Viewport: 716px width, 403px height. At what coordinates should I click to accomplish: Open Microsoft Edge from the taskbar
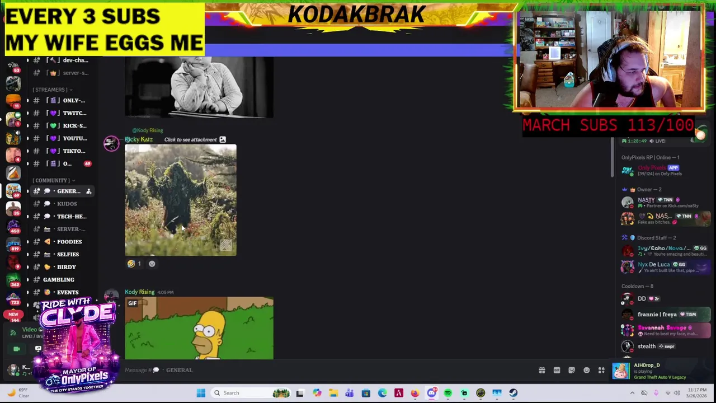pos(382,393)
